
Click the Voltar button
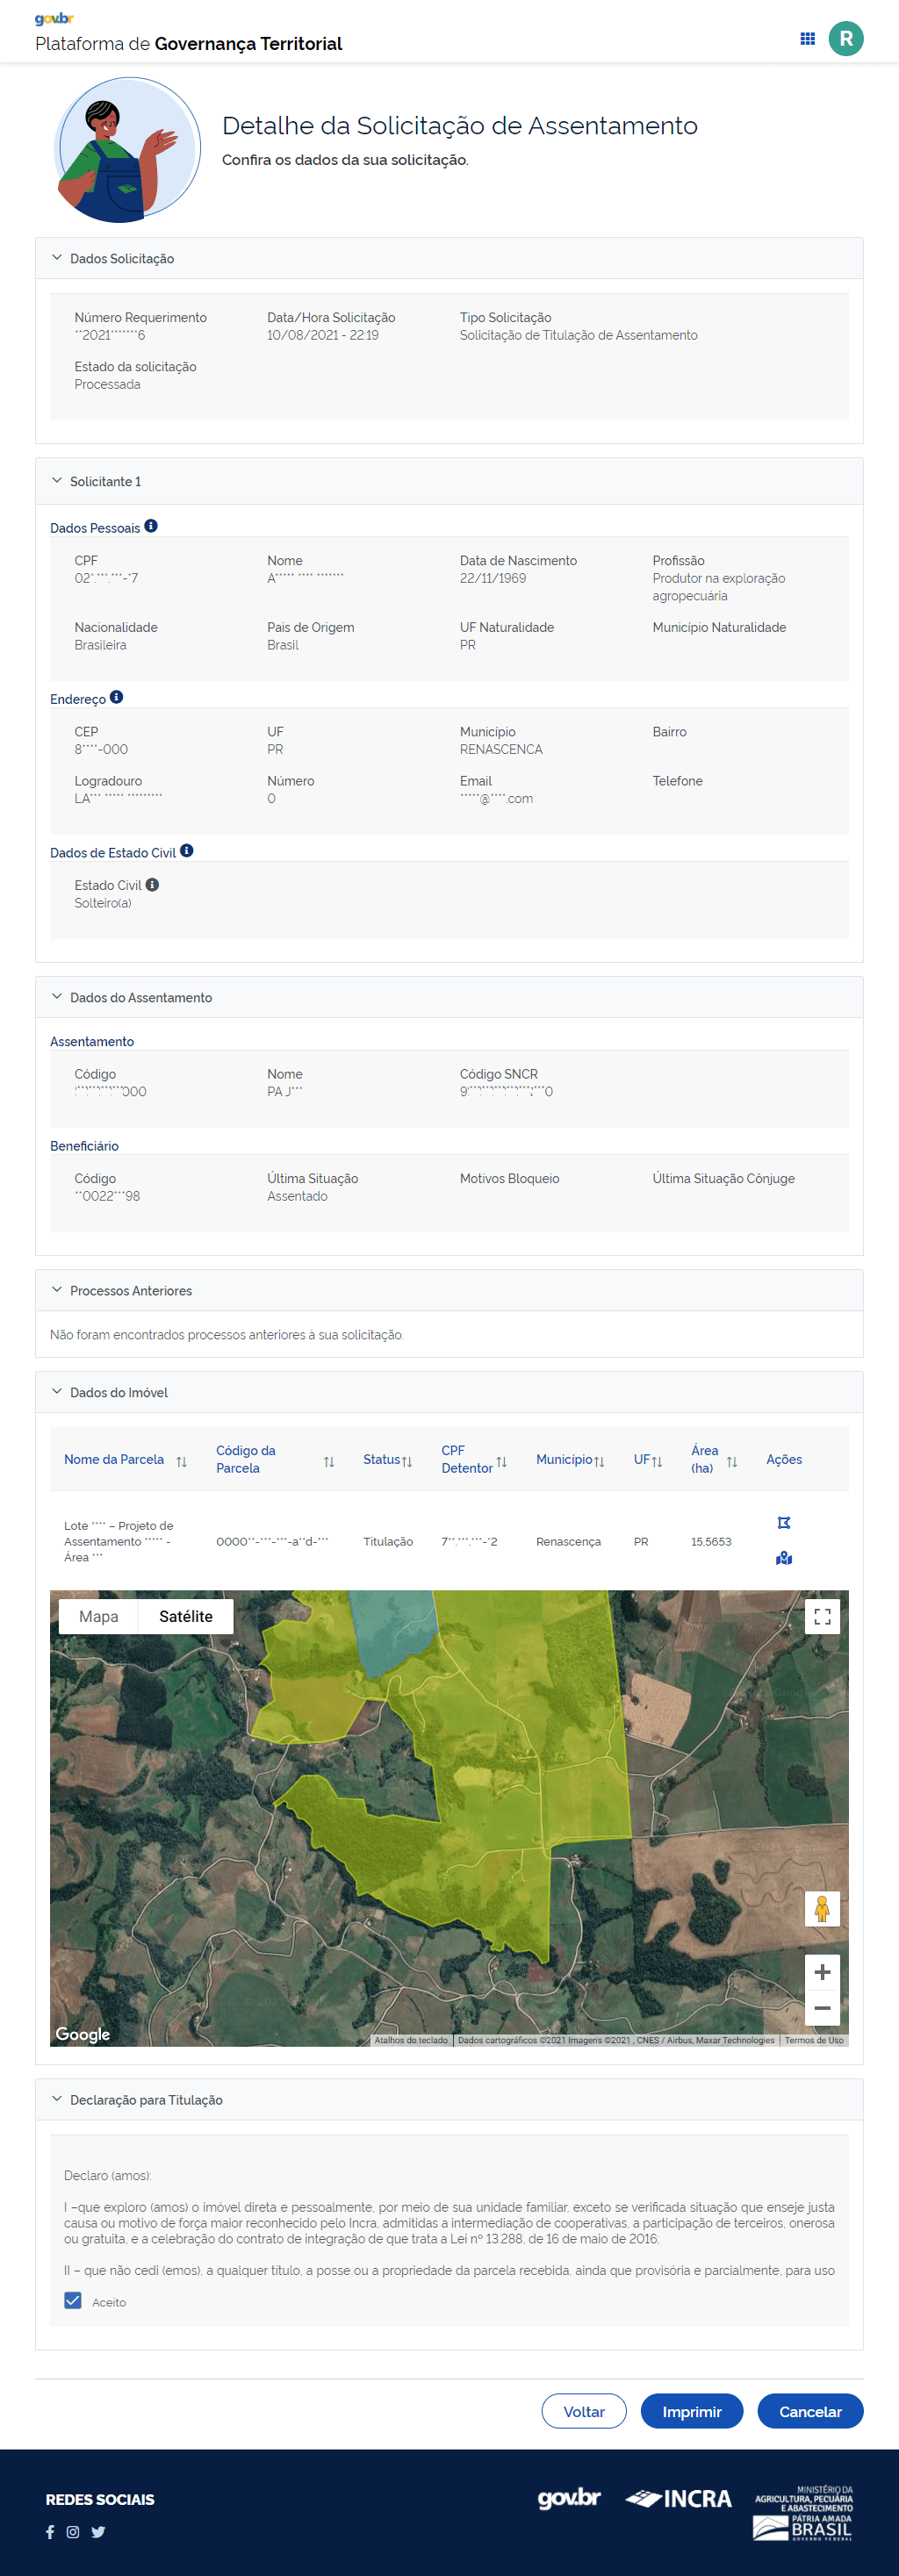(583, 2411)
